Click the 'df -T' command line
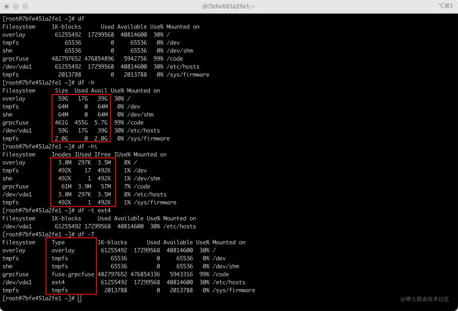This screenshot has height=311, width=458. (86, 234)
